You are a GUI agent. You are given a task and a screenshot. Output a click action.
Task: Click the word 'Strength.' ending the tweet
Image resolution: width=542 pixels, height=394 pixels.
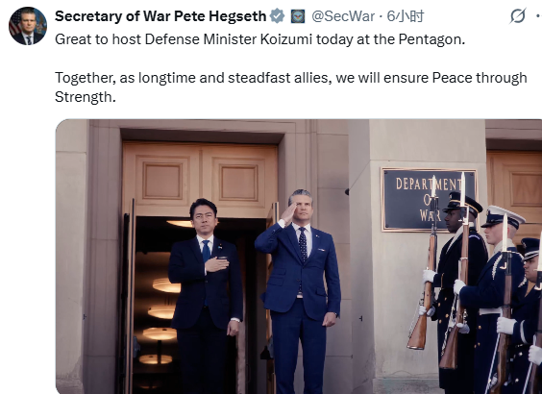(x=85, y=97)
